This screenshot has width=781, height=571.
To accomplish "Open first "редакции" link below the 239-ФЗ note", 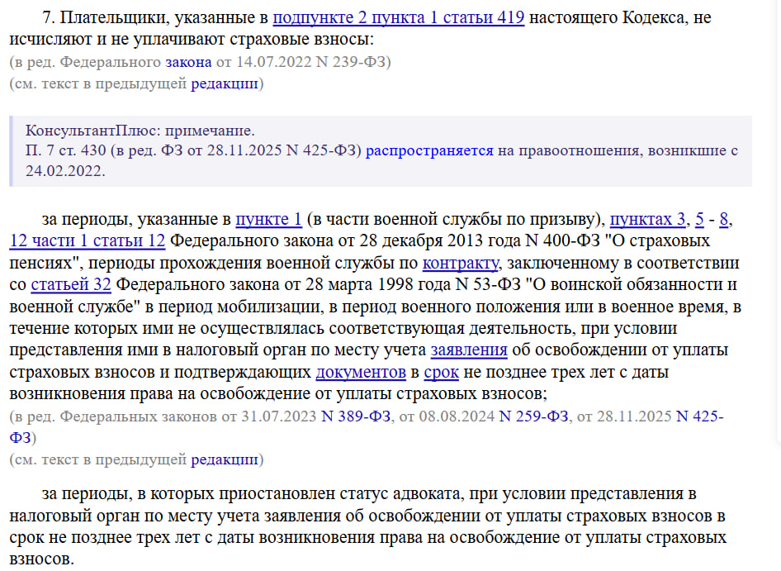I will tap(225, 83).
